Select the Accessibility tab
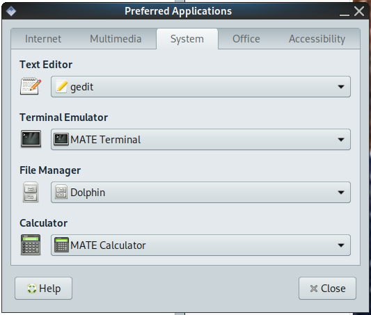The image size is (371, 315). [317, 39]
